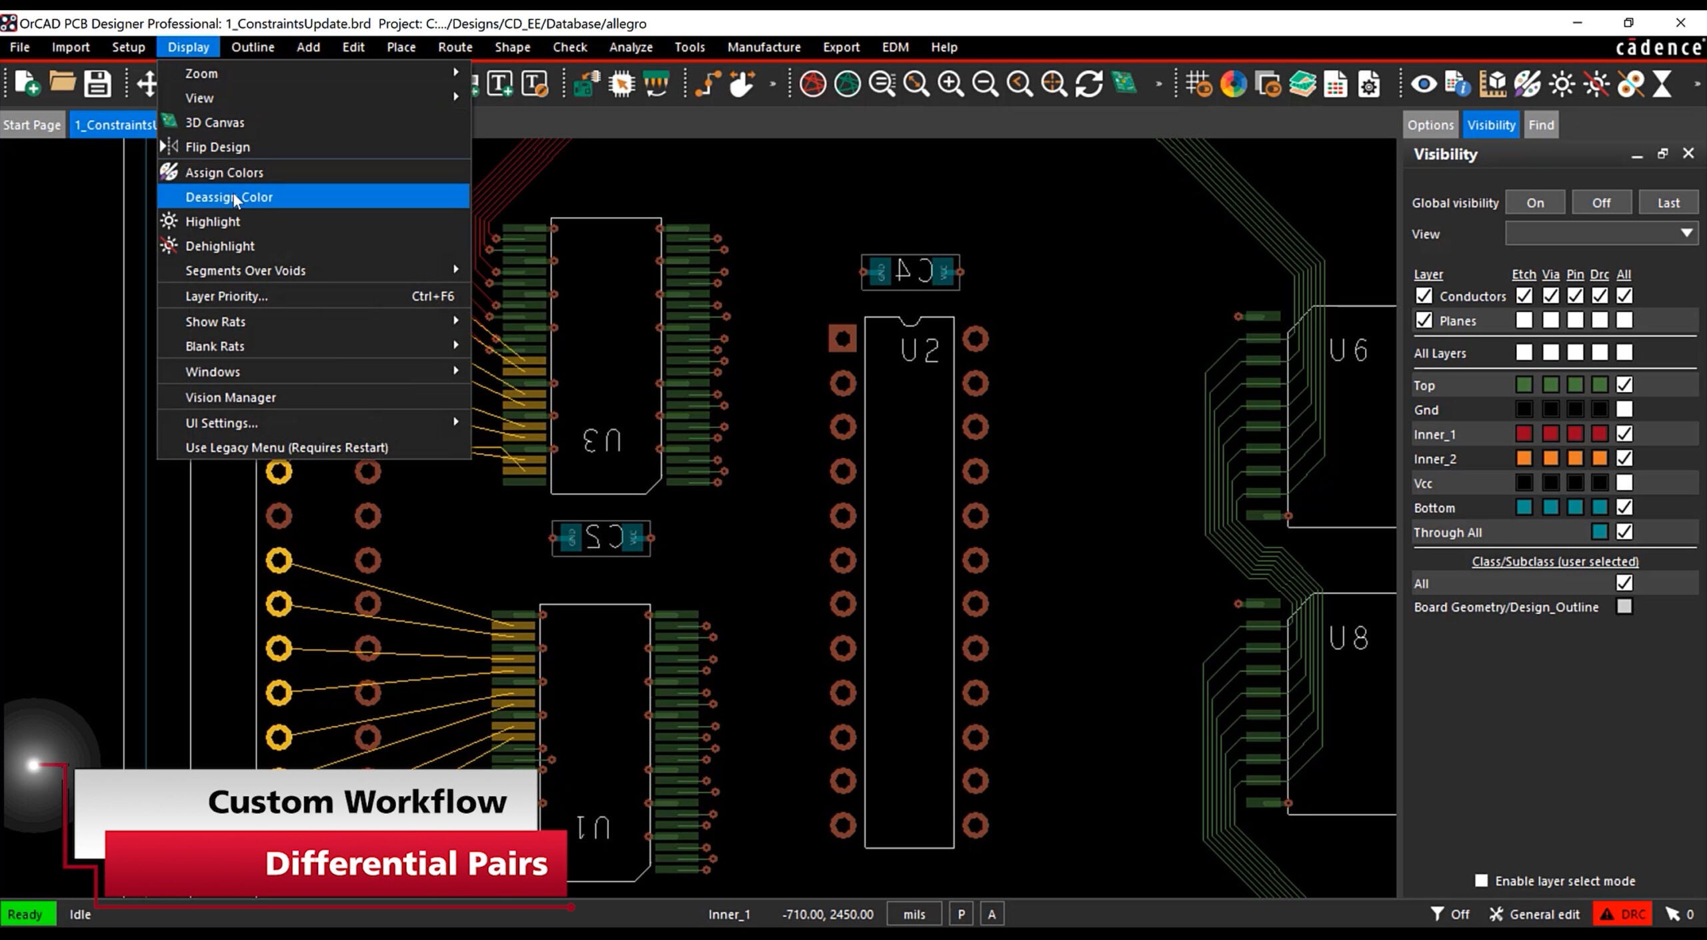Expand the Segments Over Voids submenu

pos(314,270)
